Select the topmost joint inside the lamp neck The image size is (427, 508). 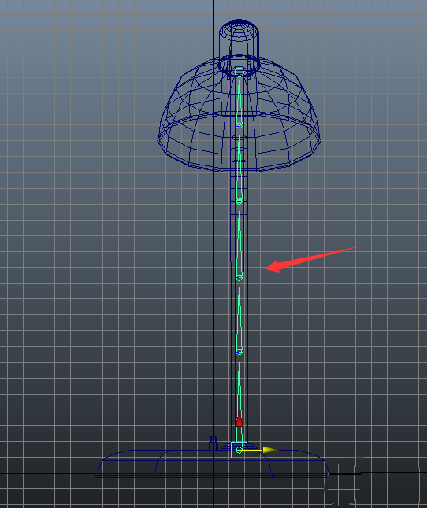pyautogui.click(x=239, y=72)
